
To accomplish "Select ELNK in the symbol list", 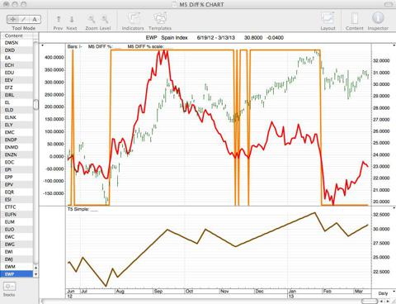I will (x=16, y=117).
